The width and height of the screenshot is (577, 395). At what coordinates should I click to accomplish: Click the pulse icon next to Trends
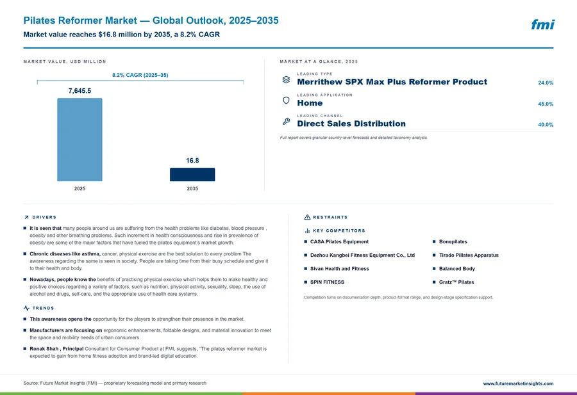pos(26,308)
